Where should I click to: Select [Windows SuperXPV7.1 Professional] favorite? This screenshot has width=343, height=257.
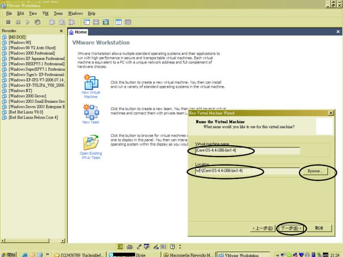pos(36,69)
